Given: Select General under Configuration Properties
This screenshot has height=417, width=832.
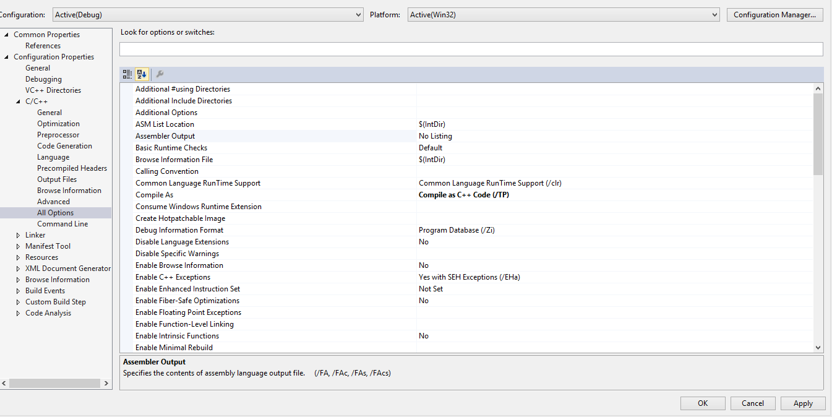Looking at the screenshot, I should click(38, 68).
